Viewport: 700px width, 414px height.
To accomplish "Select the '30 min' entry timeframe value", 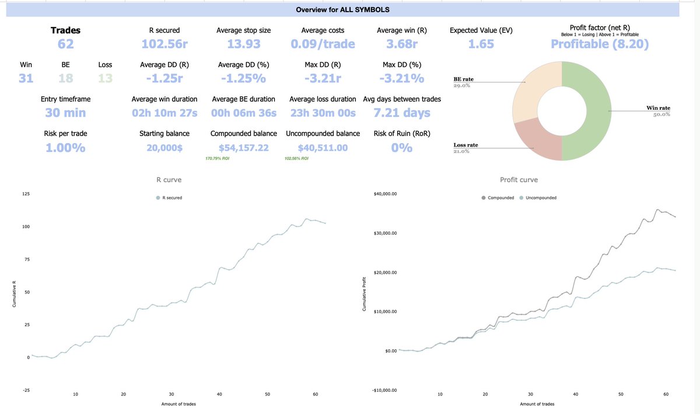I will pyautogui.click(x=65, y=113).
